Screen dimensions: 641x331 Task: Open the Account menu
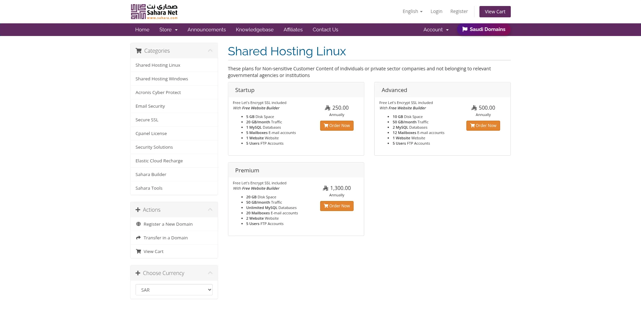[436, 30]
